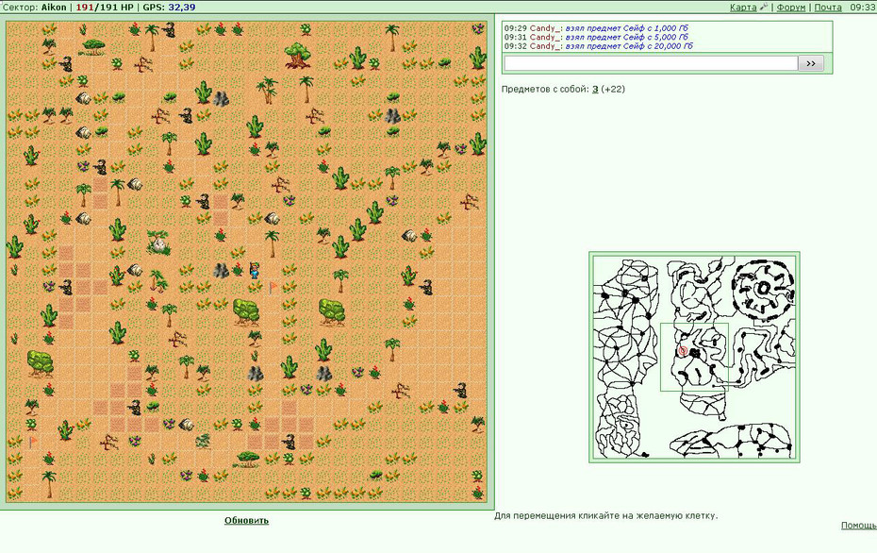This screenshot has height=553, width=877.
Task: Open the Почта link
Action: point(828,8)
